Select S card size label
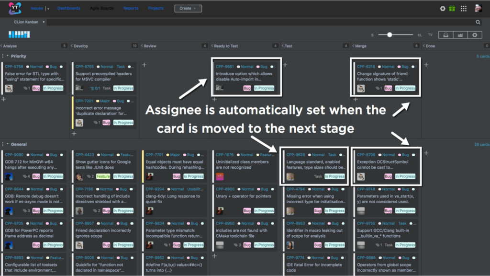This screenshot has width=490, height=276. pos(372,35)
